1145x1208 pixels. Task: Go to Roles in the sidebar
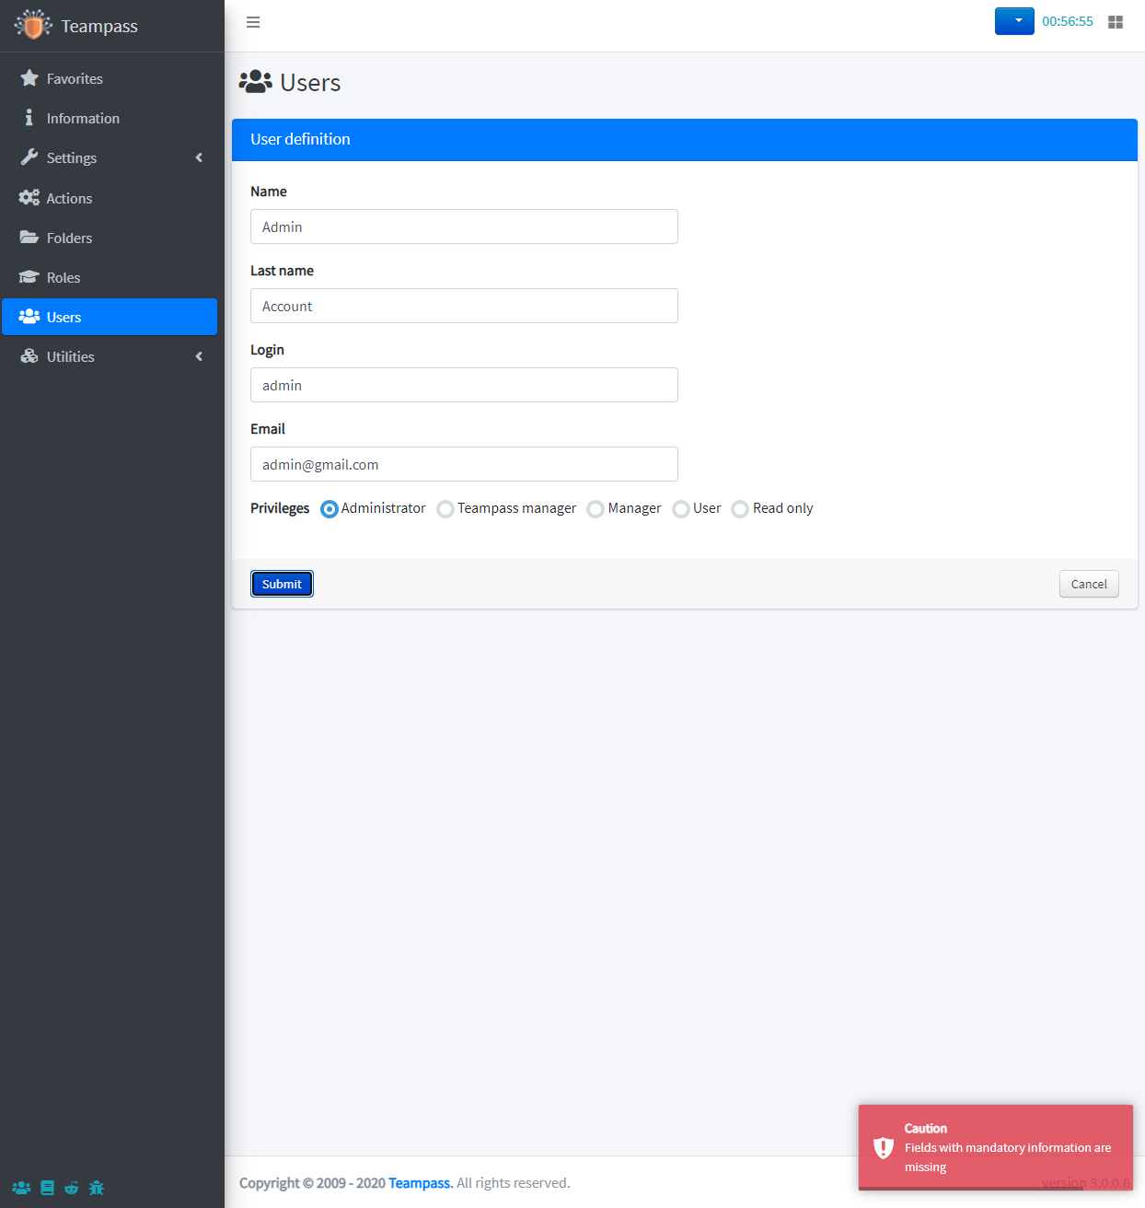[x=110, y=277]
